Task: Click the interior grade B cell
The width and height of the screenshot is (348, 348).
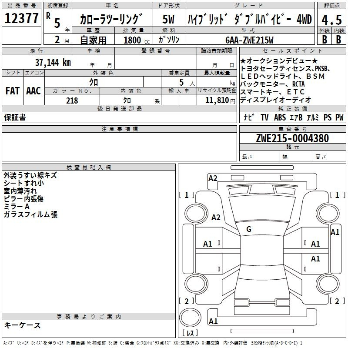Action: 339,39
